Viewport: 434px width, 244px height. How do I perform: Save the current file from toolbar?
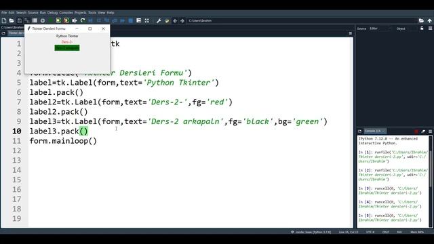tap(20, 21)
